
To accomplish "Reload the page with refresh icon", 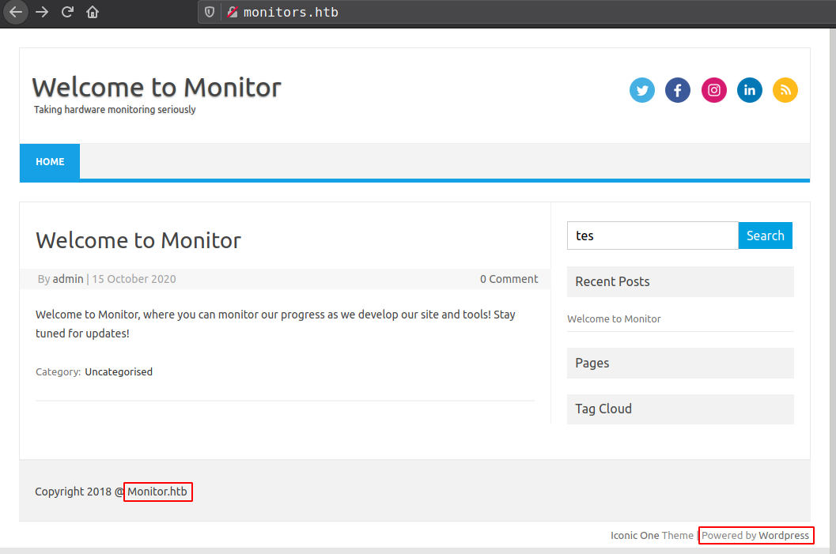I will coord(67,12).
